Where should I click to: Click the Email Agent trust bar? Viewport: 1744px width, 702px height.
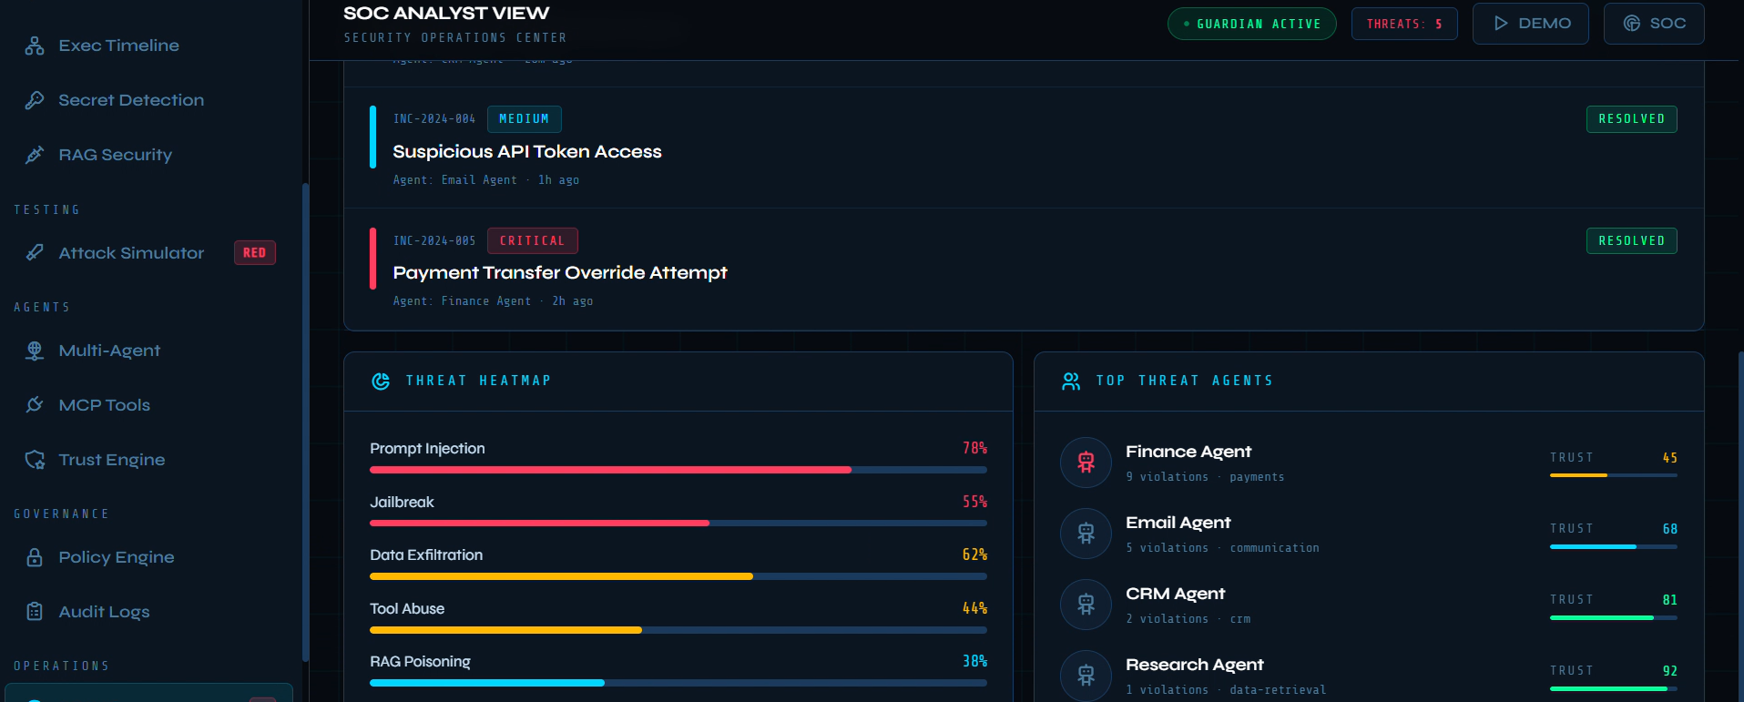[1613, 546]
